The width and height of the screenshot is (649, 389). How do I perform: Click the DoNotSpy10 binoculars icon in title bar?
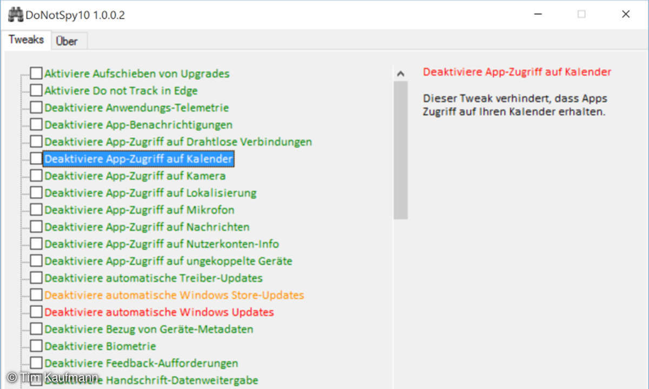[x=16, y=15]
